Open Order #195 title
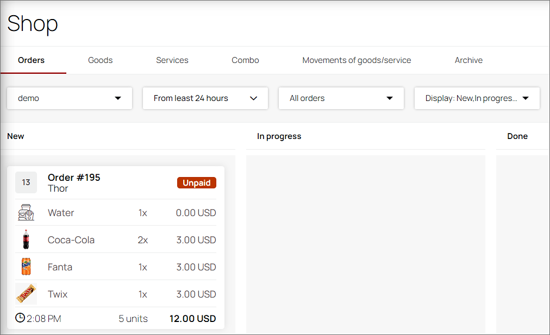 coord(74,178)
